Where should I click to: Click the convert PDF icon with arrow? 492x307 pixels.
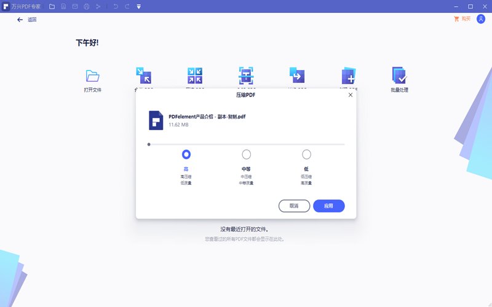point(297,76)
